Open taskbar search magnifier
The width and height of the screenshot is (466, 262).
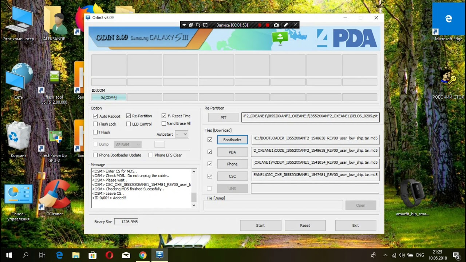pos(25,255)
